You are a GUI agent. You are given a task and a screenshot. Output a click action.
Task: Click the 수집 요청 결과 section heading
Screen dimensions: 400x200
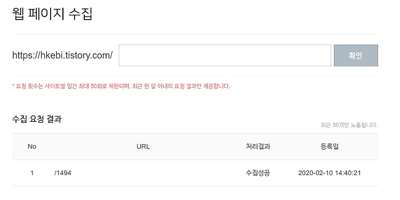pos(37,119)
